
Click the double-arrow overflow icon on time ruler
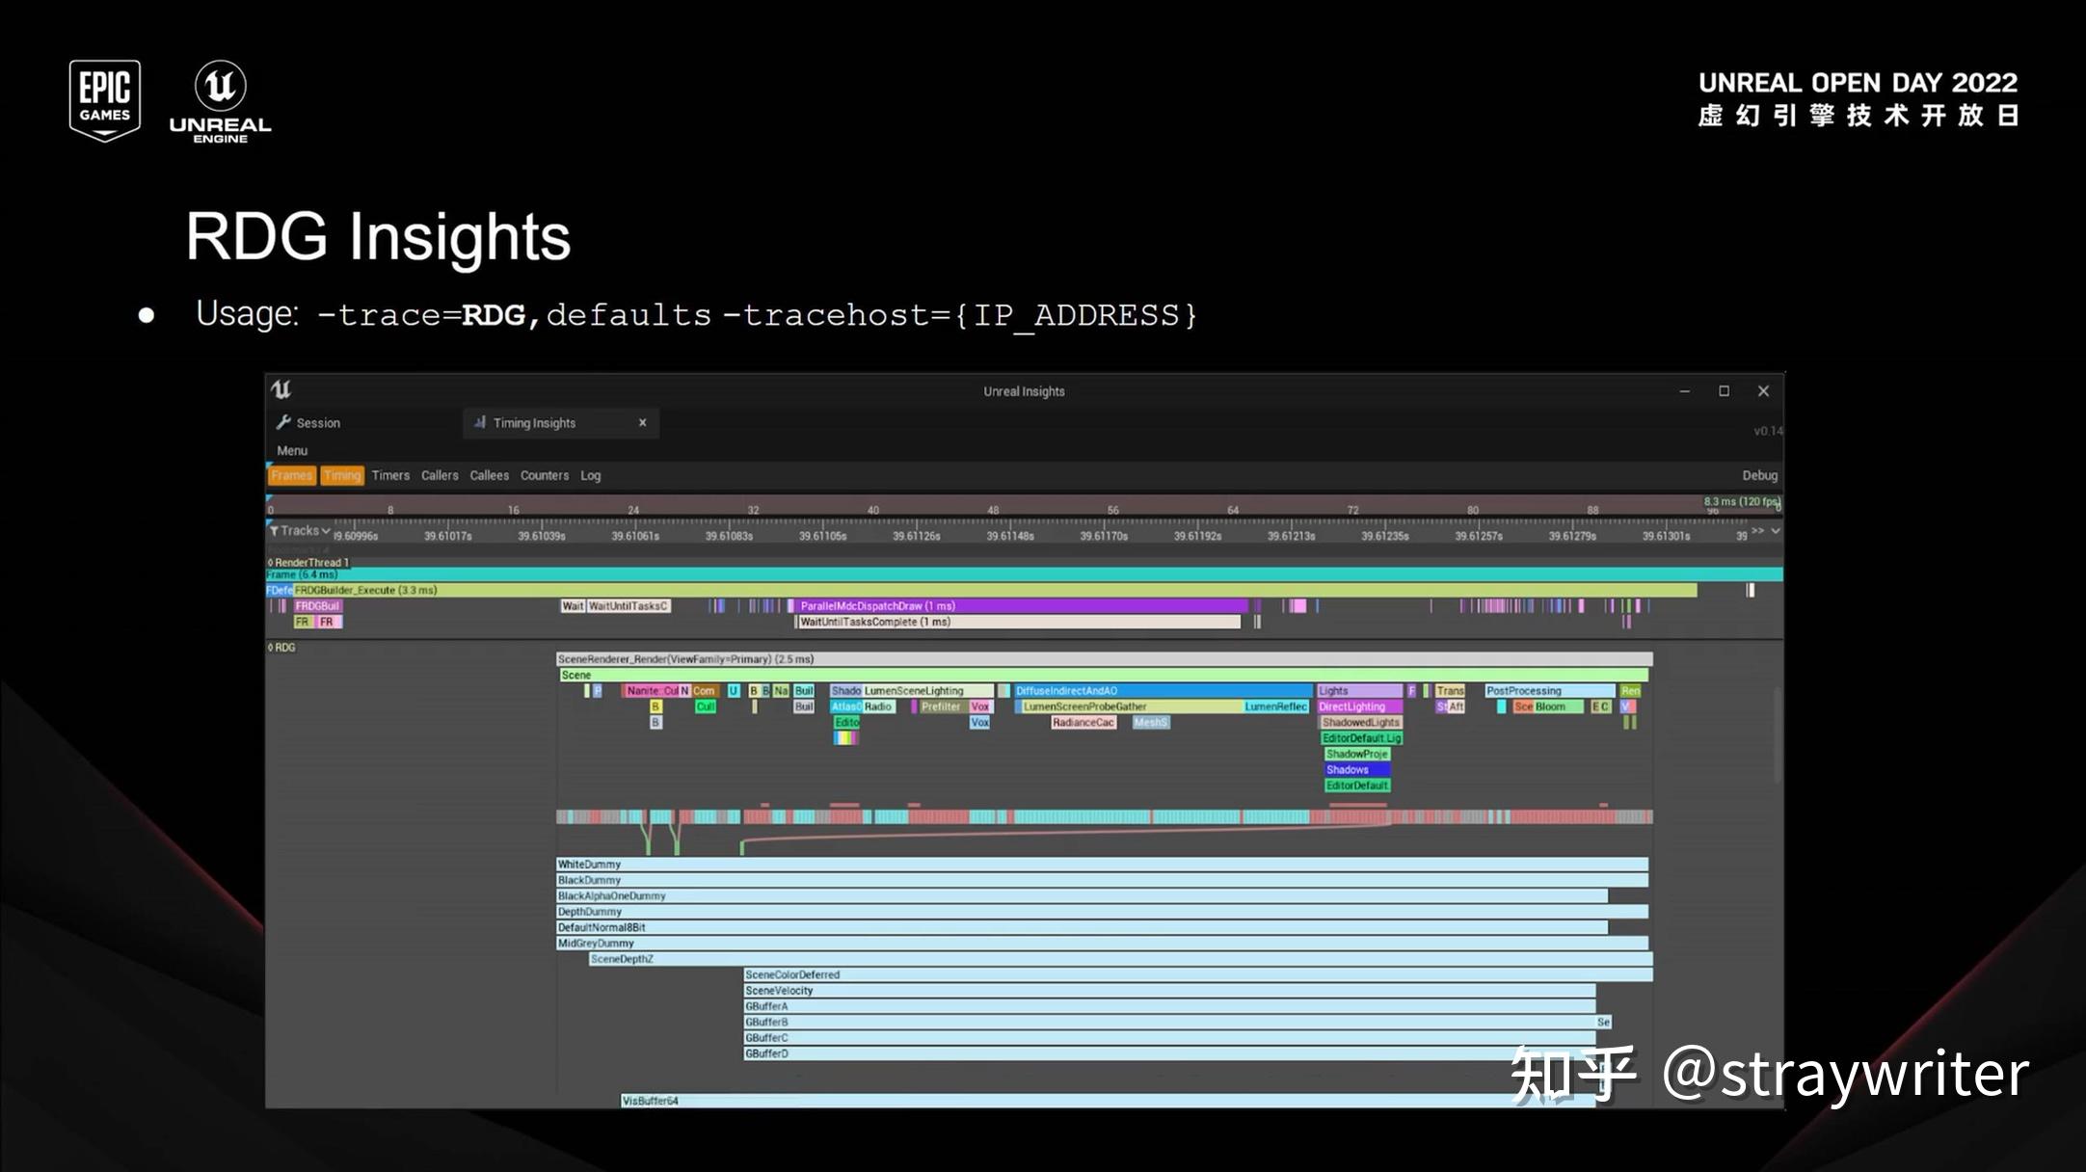(x=1758, y=531)
